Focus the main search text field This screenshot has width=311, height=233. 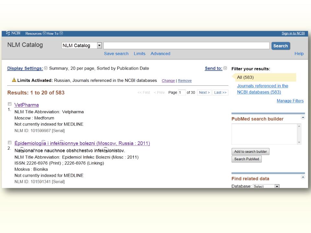(186, 46)
